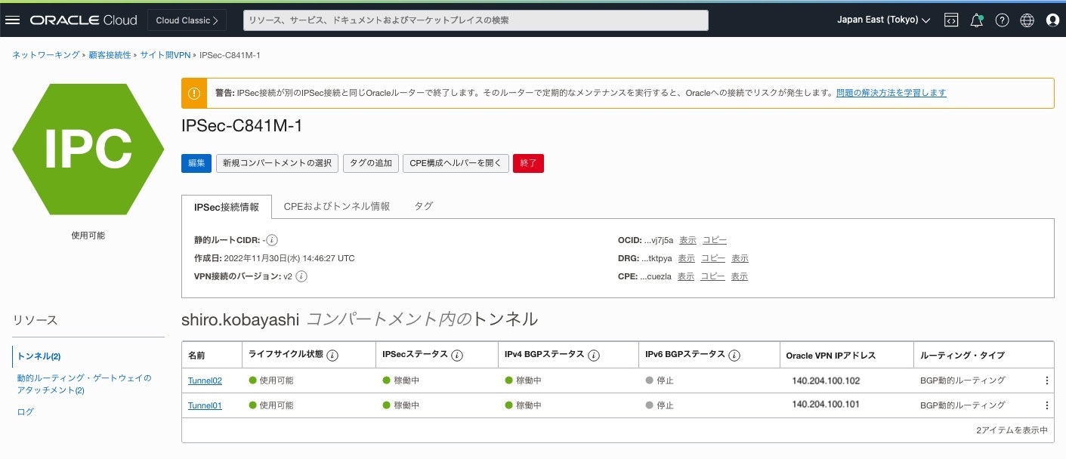Click コピー next to OCID
The height and width of the screenshot is (459, 1066).
point(715,240)
